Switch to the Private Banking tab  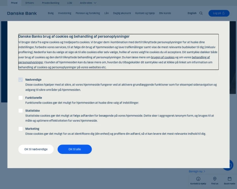click(51, 3)
